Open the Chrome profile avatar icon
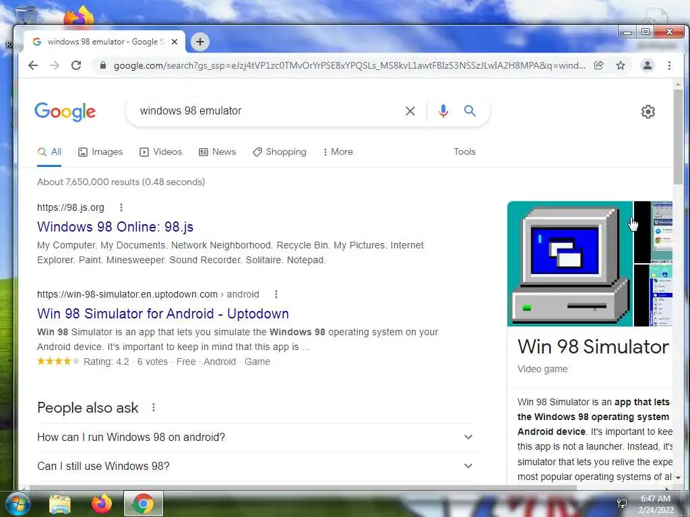690x517 pixels. pos(648,65)
